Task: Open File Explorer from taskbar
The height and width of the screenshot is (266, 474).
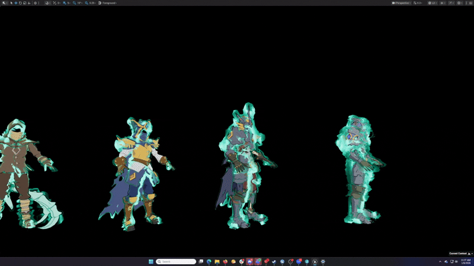Action: click(217, 261)
